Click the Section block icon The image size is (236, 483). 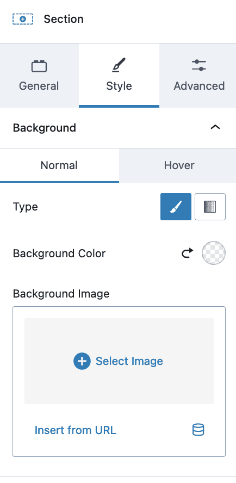coord(22,19)
